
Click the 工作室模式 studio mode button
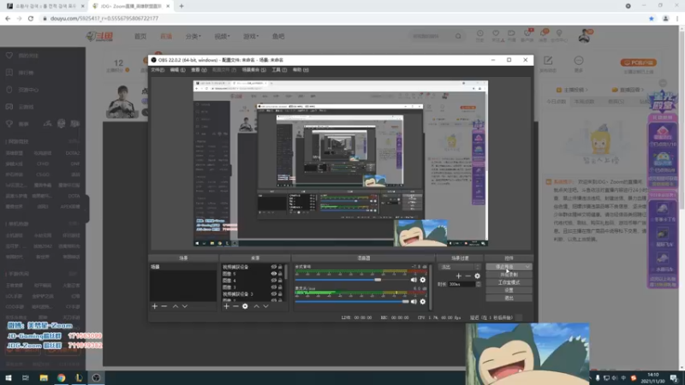[509, 282]
